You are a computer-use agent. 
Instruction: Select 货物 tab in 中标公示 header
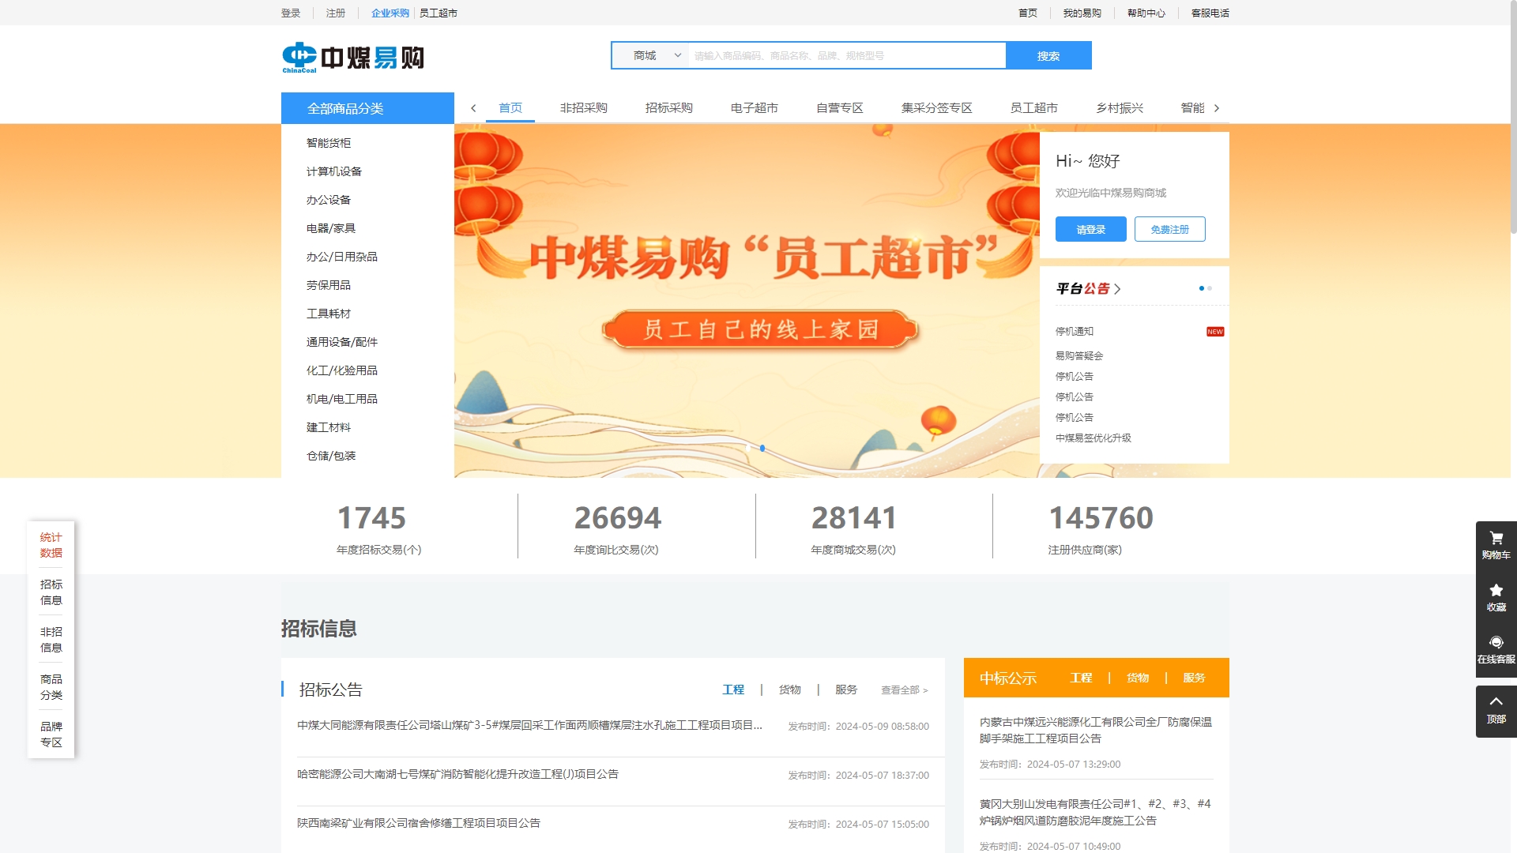point(1138,678)
